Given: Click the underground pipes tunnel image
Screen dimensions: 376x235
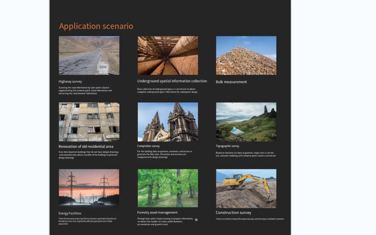Looking at the screenshot, I should click(168, 55).
